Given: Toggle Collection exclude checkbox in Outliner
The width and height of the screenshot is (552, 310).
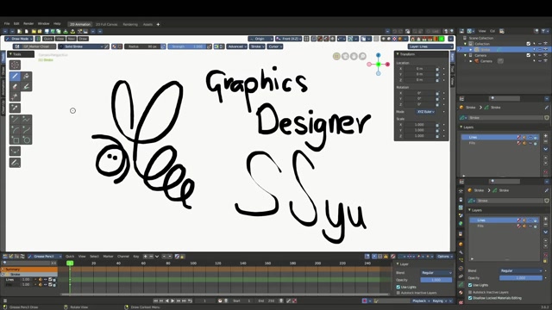Looking at the screenshot, I should coord(529,44).
